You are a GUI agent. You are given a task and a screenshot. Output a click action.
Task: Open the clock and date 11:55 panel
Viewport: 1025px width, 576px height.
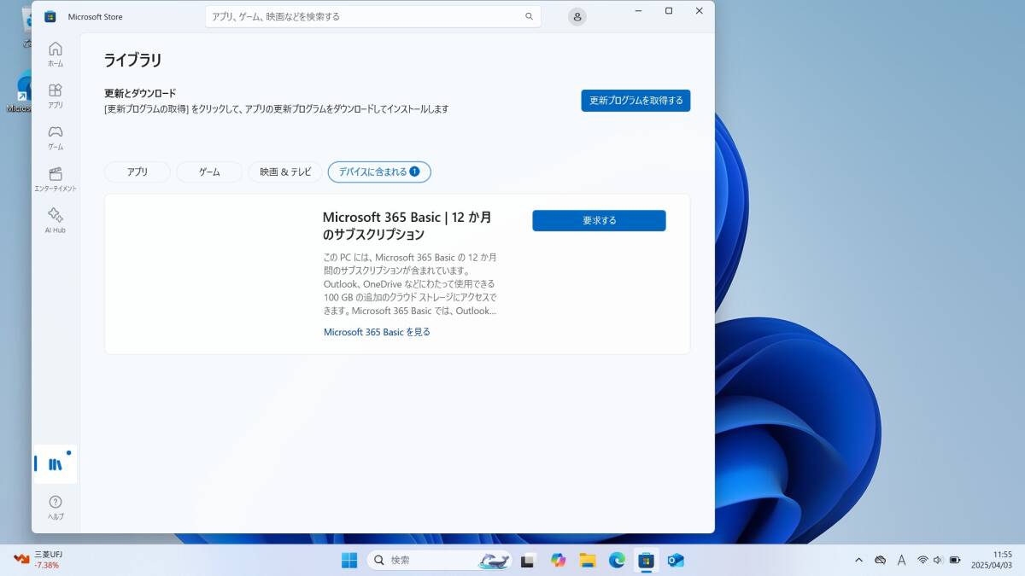click(x=991, y=560)
